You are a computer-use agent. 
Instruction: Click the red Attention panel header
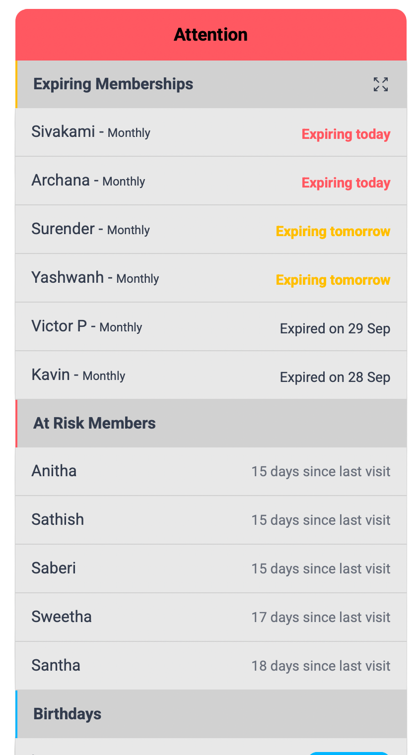pyautogui.click(x=210, y=35)
